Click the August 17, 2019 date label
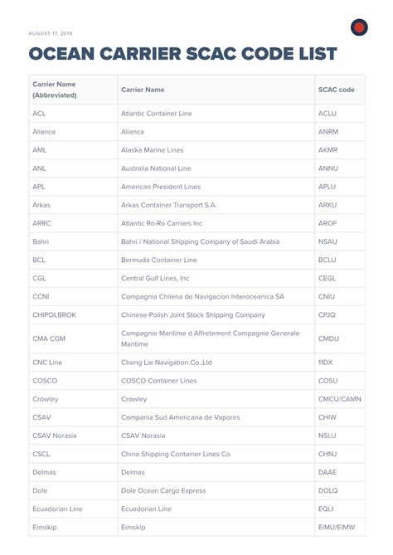The height and width of the screenshot is (555, 393). tap(51, 33)
